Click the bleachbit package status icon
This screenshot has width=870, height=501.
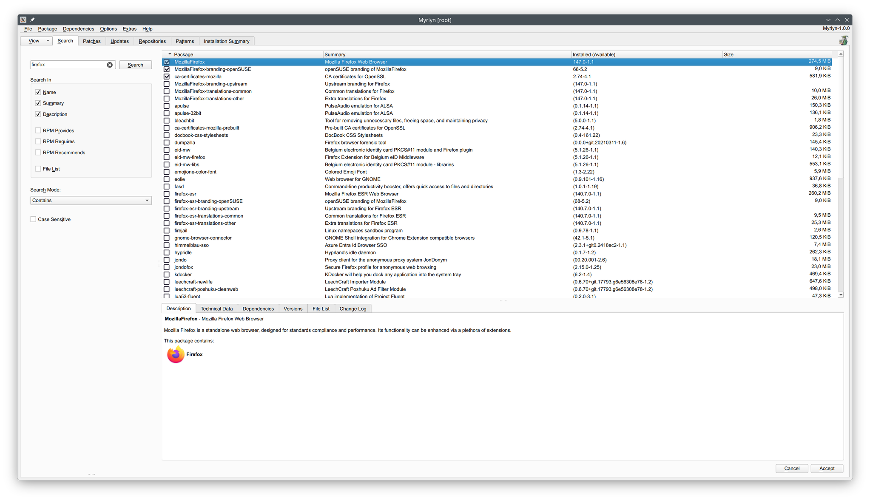pos(167,121)
